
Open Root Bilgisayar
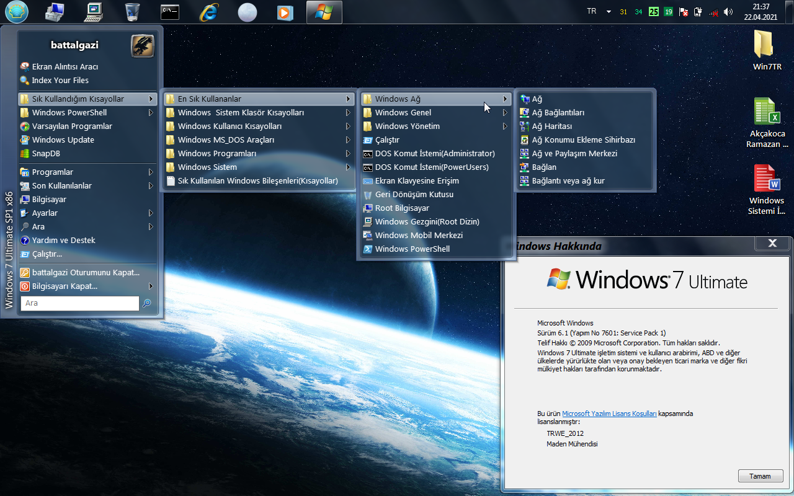point(435,208)
